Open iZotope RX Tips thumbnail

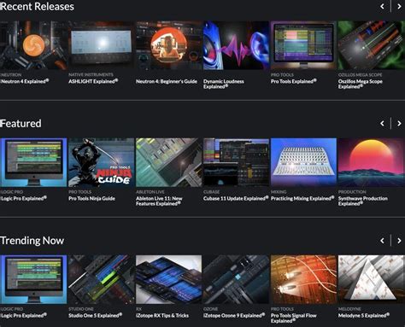[x=168, y=279]
